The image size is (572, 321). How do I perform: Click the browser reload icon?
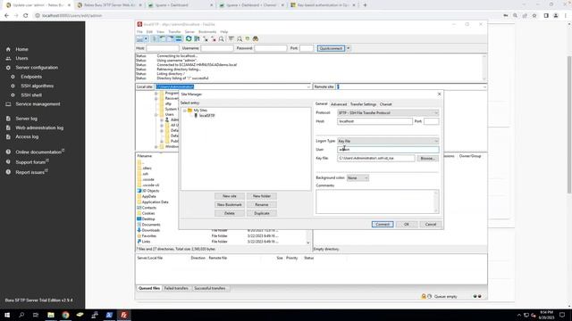tap(26, 16)
